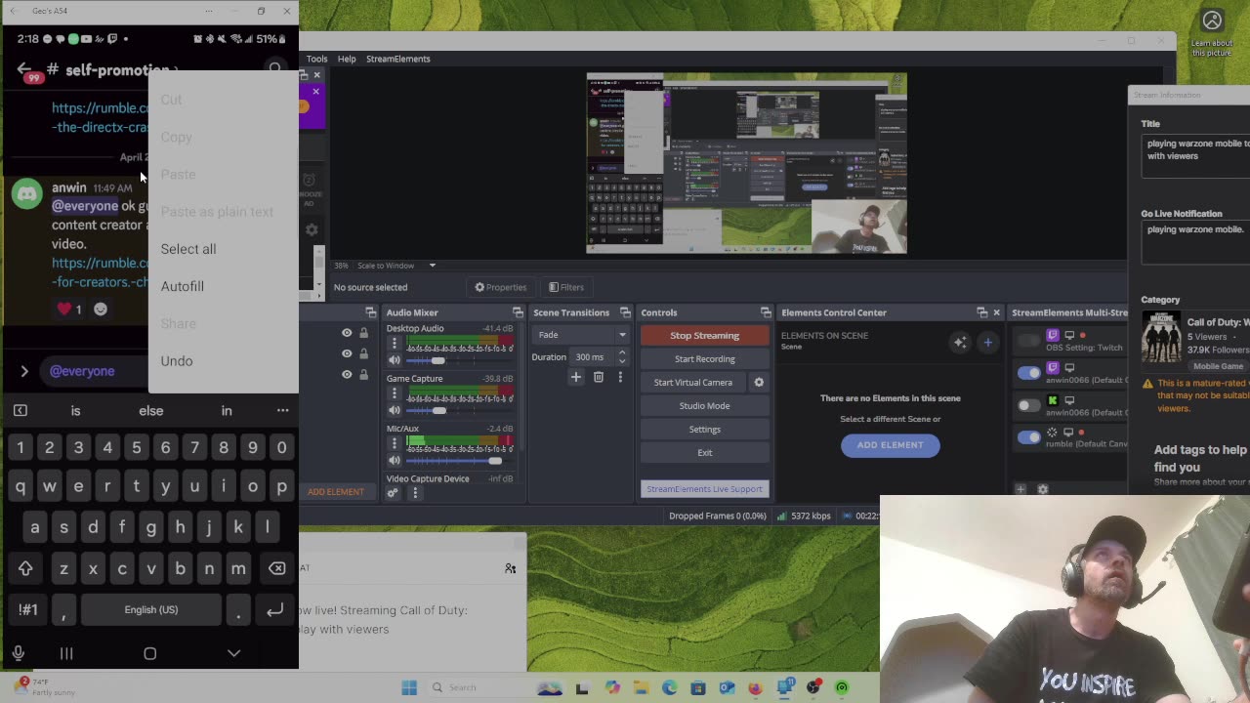Open the Fade transition dropdown
Image resolution: width=1250 pixels, height=703 pixels.
tap(581, 335)
